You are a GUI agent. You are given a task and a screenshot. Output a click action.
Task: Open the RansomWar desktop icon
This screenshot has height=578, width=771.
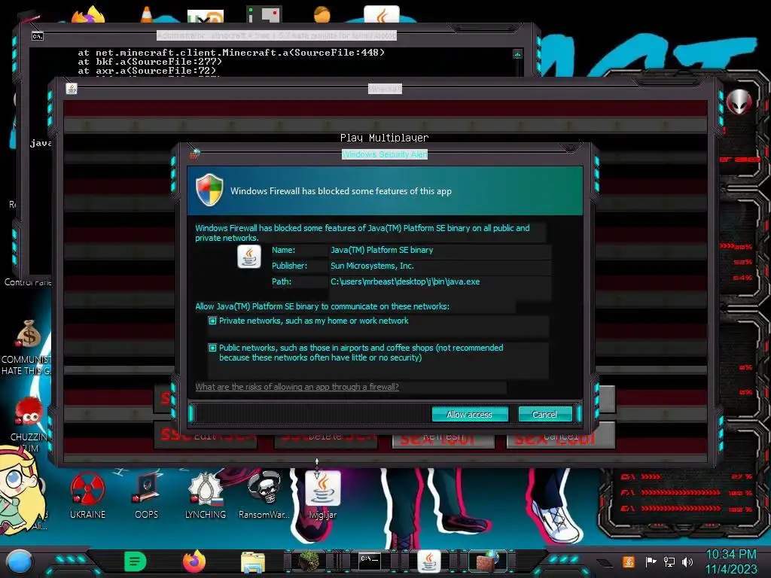pyautogui.click(x=264, y=495)
